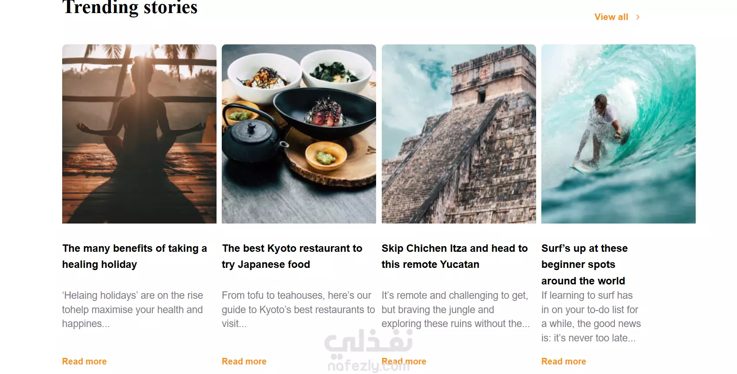Open the yoga silhouette sunset image
Viewport: 737px width, 374px height.
click(139, 134)
